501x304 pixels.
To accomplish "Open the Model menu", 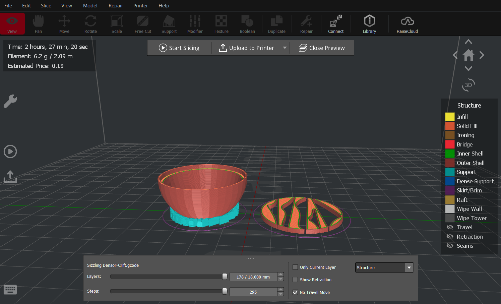I will 90,6.
